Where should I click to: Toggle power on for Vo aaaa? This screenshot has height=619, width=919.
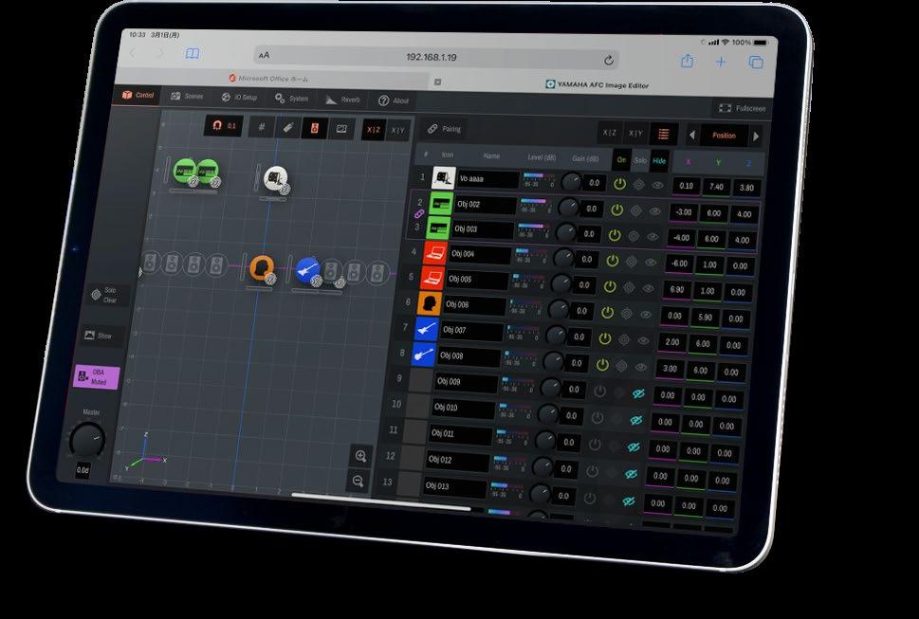619,184
